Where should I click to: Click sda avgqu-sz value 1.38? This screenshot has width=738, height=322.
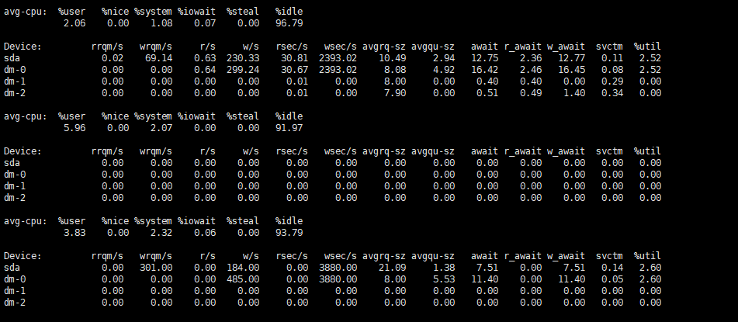444,268
